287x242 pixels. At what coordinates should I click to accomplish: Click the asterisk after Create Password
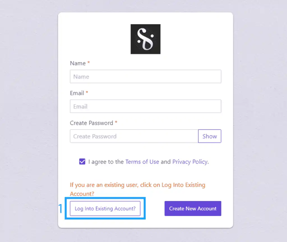[x=116, y=123]
